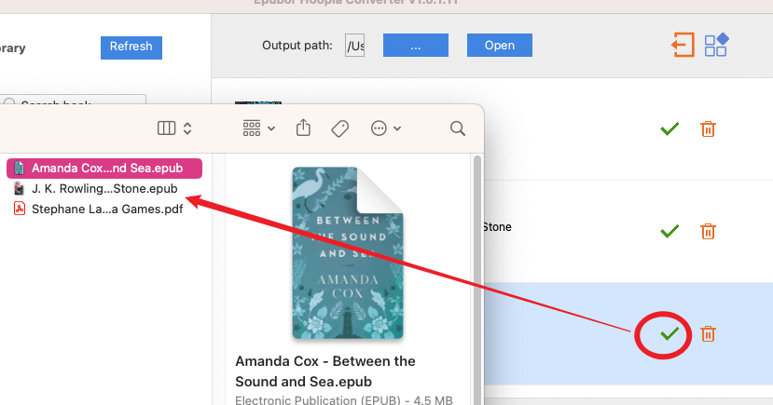Open the Finder more actions menu
The image size is (773, 405).
point(385,128)
